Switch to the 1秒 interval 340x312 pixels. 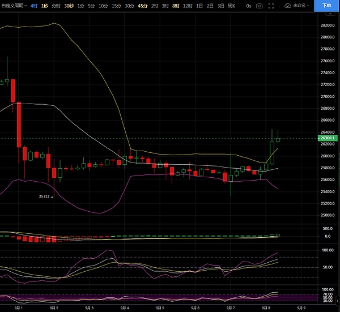point(45,6)
